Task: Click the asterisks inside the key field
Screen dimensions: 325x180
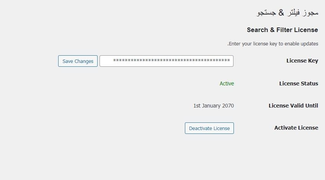Action: pyautogui.click(x=171, y=61)
